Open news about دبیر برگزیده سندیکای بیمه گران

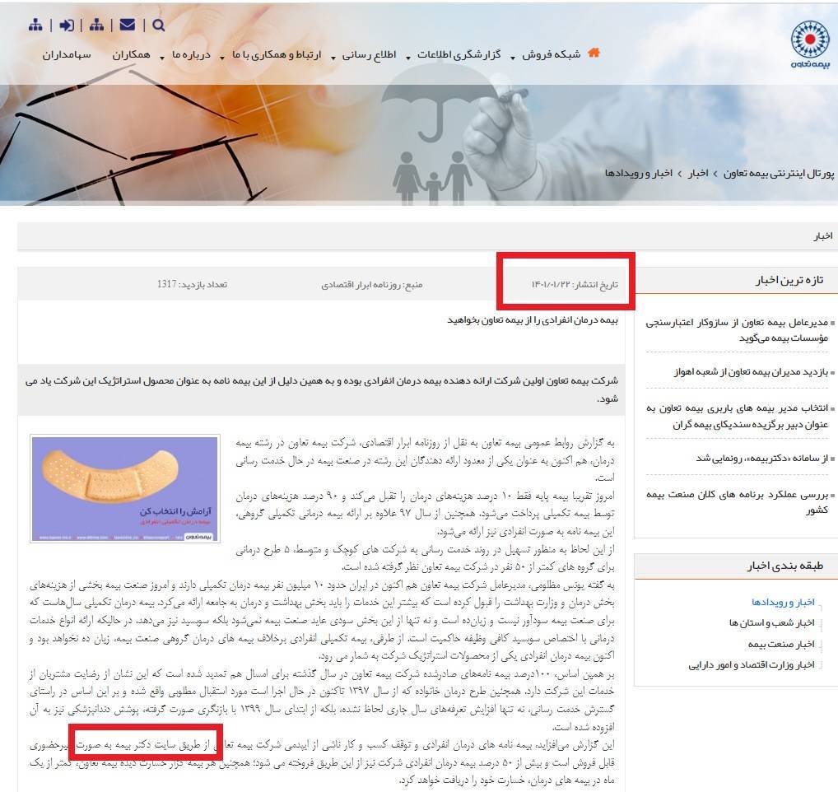click(x=737, y=417)
